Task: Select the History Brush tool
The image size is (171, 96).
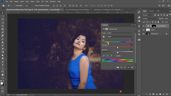Action: tap(2, 46)
